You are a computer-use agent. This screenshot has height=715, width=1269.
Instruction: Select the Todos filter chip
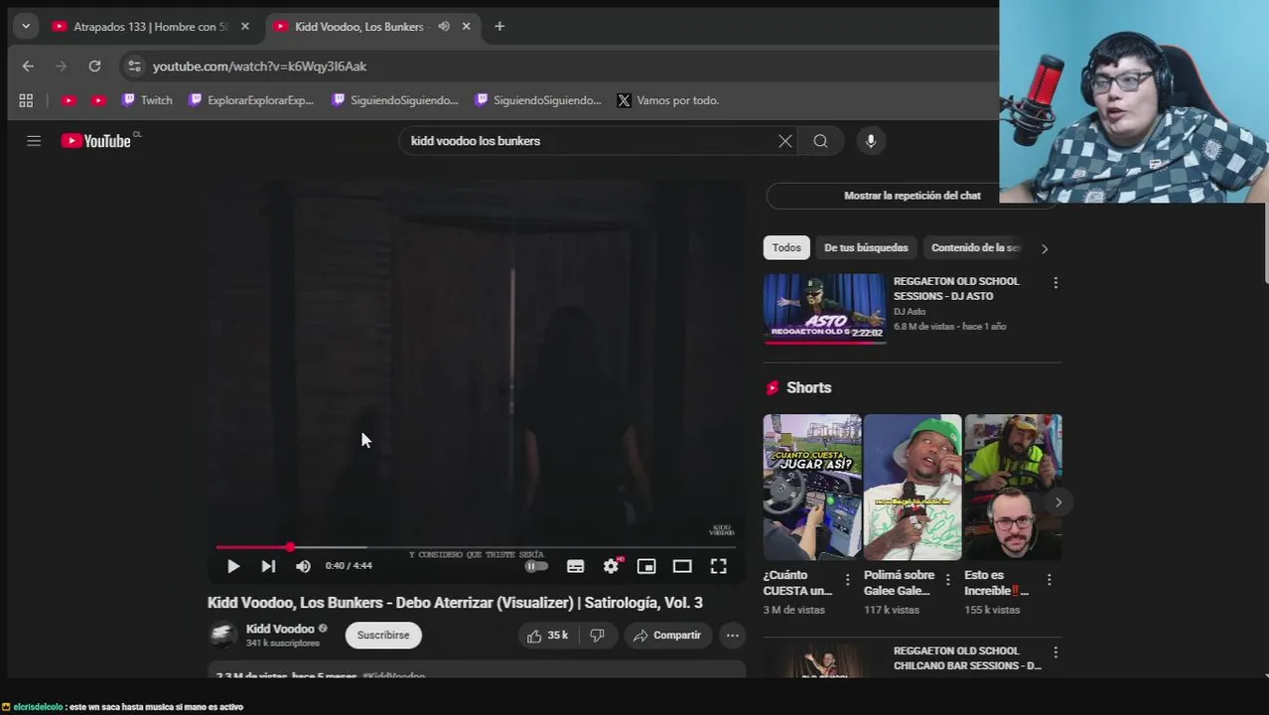[x=786, y=248]
